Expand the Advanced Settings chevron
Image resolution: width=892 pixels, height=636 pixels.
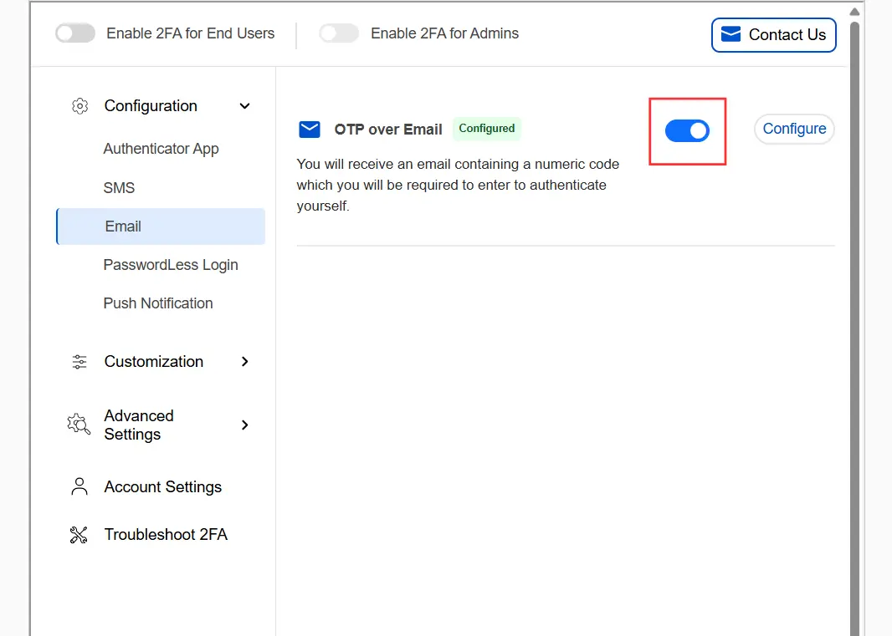click(x=244, y=425)
